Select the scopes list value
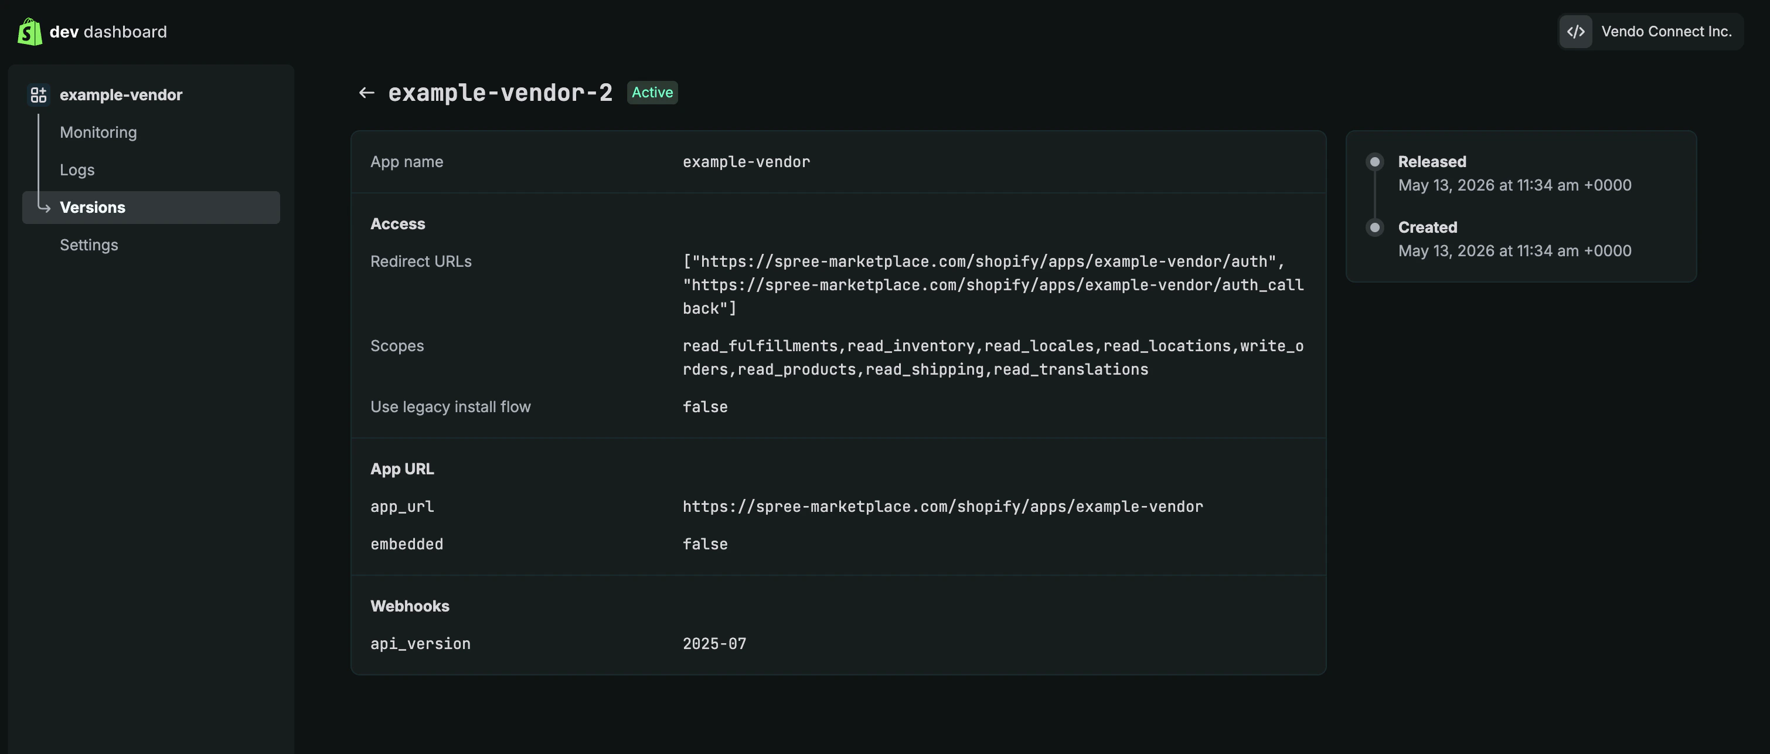This screenshot has width=1770, height=754. pyautogui.click(x=993, y=358)
